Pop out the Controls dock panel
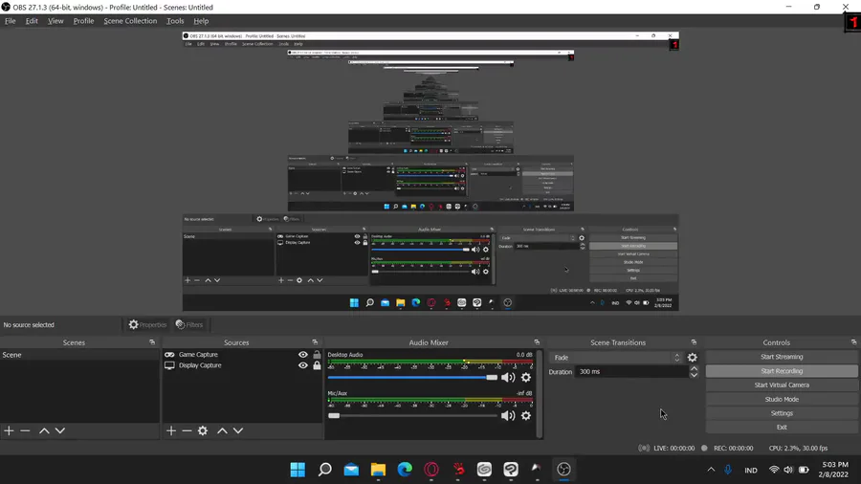The width and height of the screenshot is (861, 484). (x=853, y=342)
